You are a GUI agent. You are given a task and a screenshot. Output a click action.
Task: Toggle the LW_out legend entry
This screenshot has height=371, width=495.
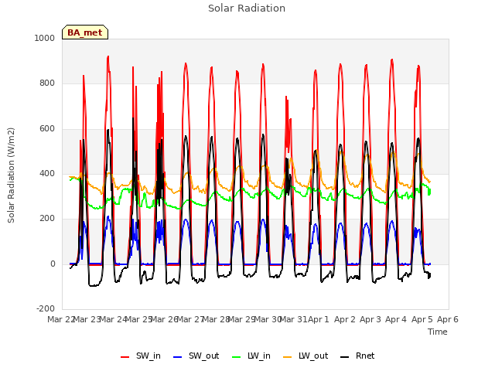coord(306,356)
